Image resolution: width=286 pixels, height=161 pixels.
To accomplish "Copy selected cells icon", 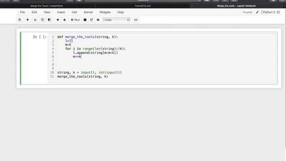I will [x=42, y=20].
